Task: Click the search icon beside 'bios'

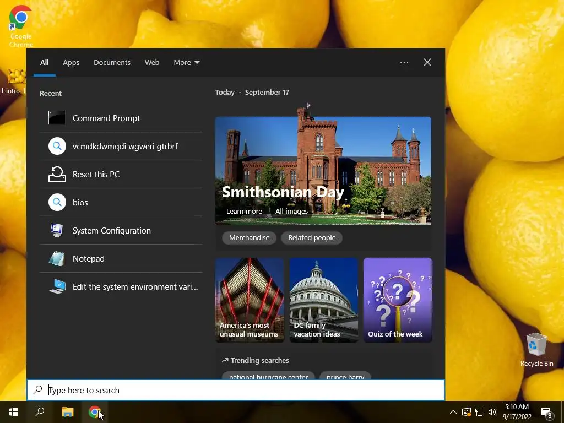Action: (57, 202)
